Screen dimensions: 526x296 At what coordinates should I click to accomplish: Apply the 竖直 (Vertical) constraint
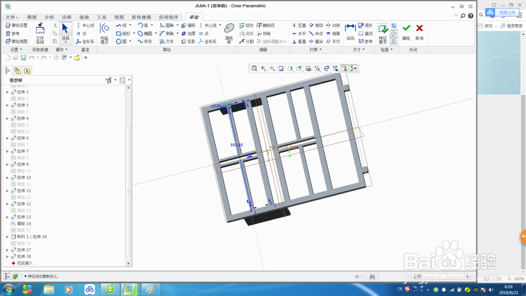tap(299, 25)
